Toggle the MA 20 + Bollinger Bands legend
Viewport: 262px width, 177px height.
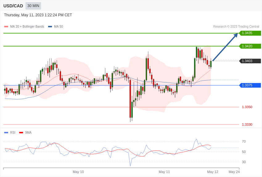24,26
